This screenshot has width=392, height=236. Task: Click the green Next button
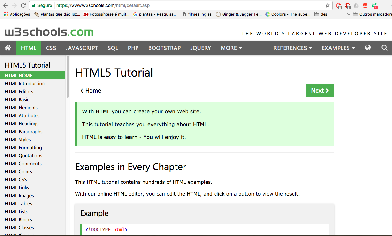320,91
